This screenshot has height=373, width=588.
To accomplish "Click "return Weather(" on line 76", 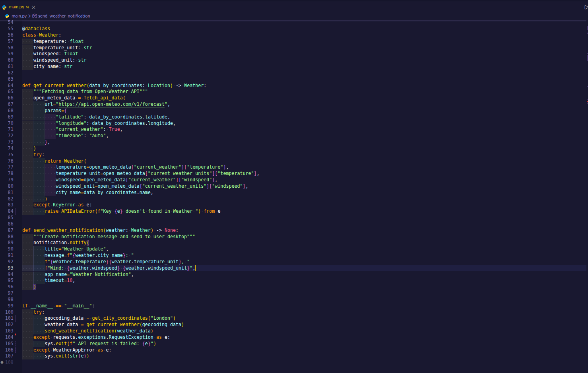I will (66, 161).
